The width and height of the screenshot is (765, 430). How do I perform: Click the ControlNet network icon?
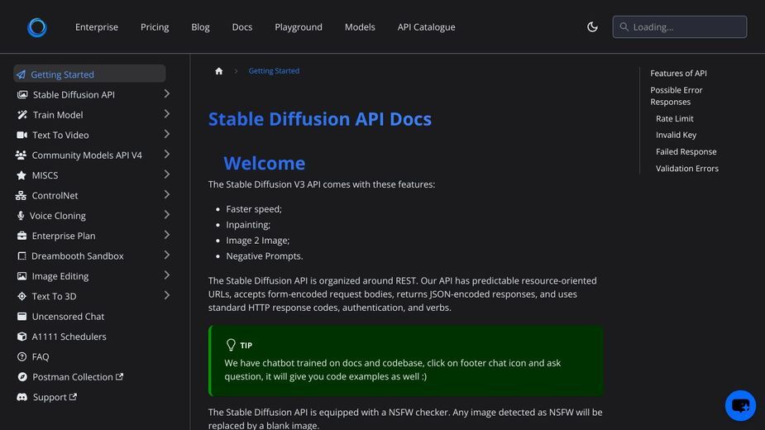click(x=21, y=195)
